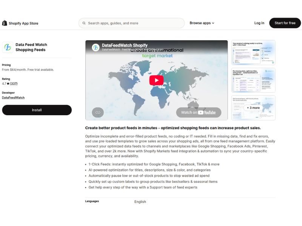Click the rating star icon
302x226 pixels.
pyautogui.click(x=8, y=84)
